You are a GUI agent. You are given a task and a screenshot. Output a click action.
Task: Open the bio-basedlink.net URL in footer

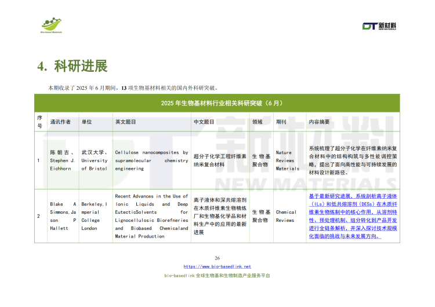point(217,266)
